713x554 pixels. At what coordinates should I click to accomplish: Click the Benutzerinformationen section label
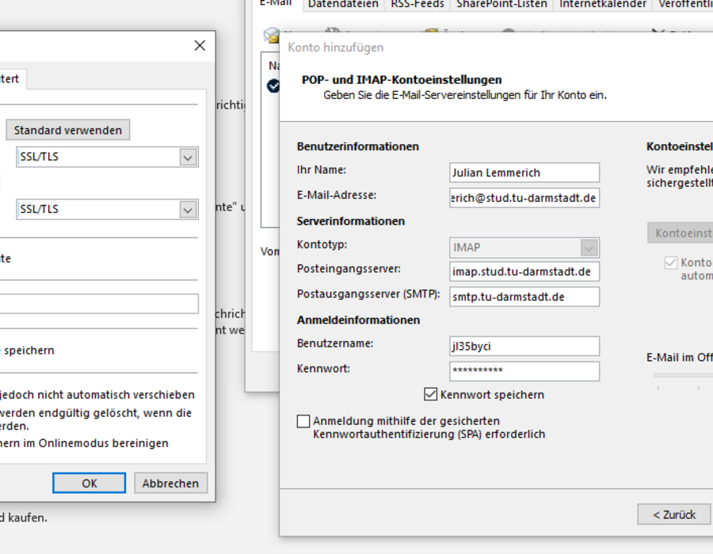(358, 146)
